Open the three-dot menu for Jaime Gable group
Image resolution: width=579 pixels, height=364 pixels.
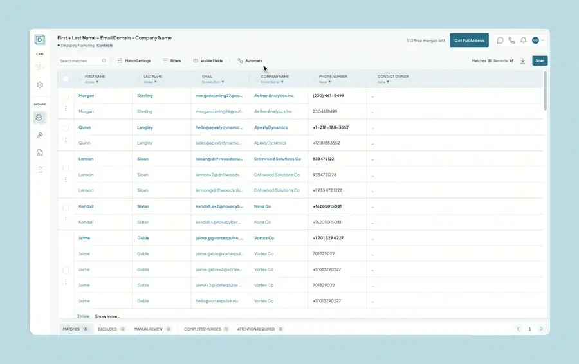tap(66, 282)
